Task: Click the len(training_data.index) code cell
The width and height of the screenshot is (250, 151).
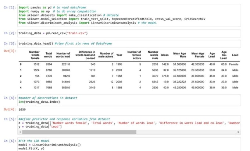Action: [x=129, y=100]
